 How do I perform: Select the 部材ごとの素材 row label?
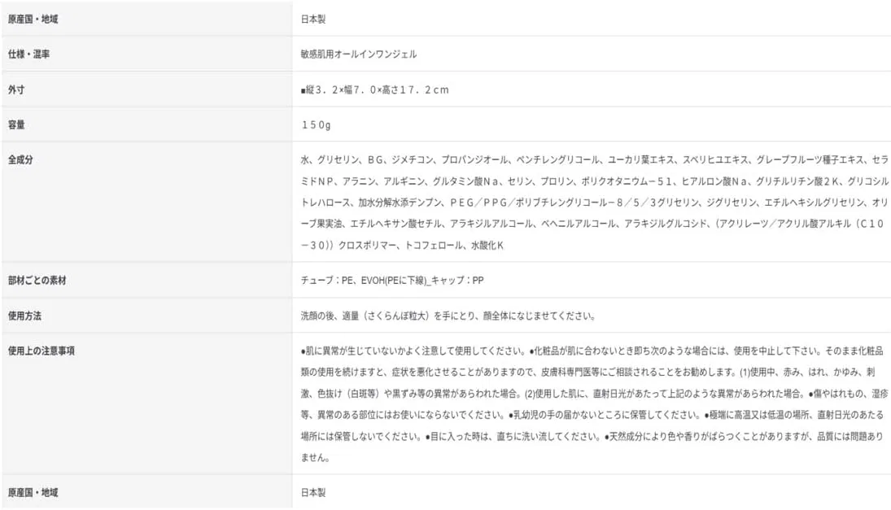coord(37,281)
